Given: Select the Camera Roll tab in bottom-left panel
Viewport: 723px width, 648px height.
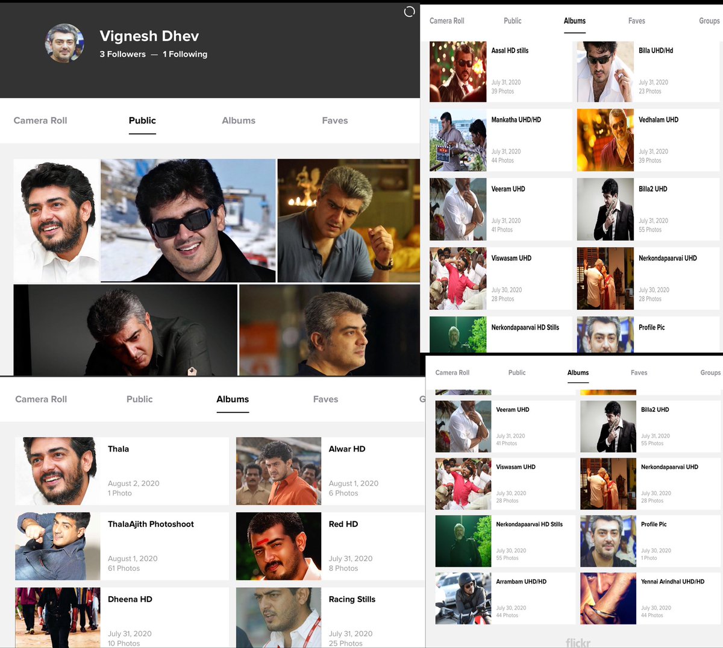Looking at the screenshot, I should pyautogui.click(x=40, y=399).
